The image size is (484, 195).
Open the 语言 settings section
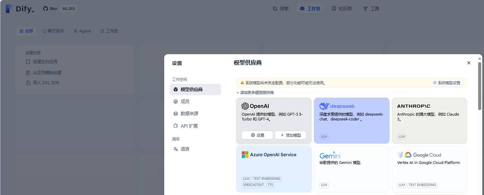tap(185, 149)
